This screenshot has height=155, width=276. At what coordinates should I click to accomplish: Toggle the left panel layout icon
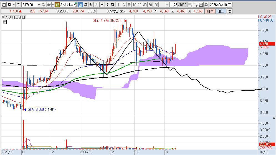click(x=4, y=5)
